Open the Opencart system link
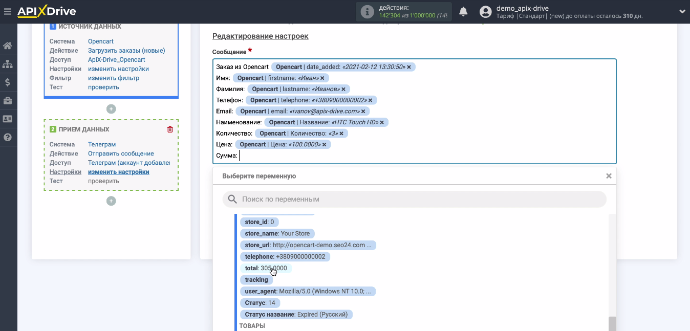 tap(101, 41)
